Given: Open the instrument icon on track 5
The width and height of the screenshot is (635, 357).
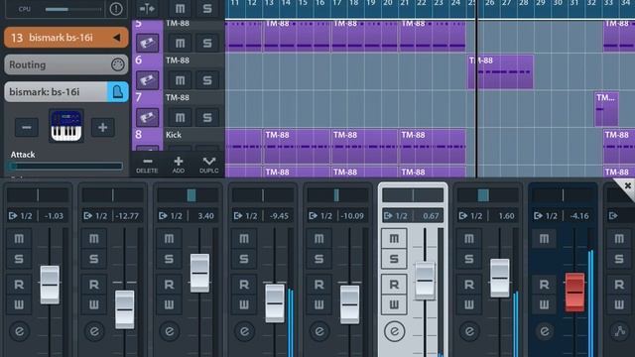Looking at the screenshot, I should tap(147, 43).
